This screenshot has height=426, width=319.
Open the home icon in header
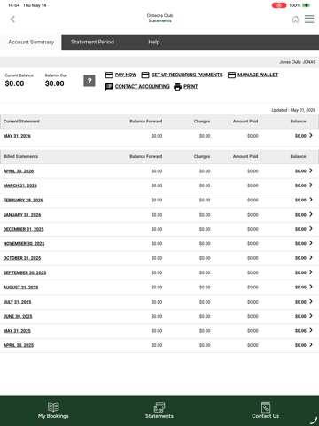click(295, 20)
